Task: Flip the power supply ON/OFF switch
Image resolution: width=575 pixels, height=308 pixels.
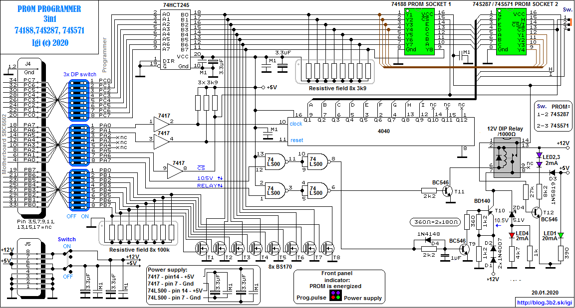Action: pos(68,261)
